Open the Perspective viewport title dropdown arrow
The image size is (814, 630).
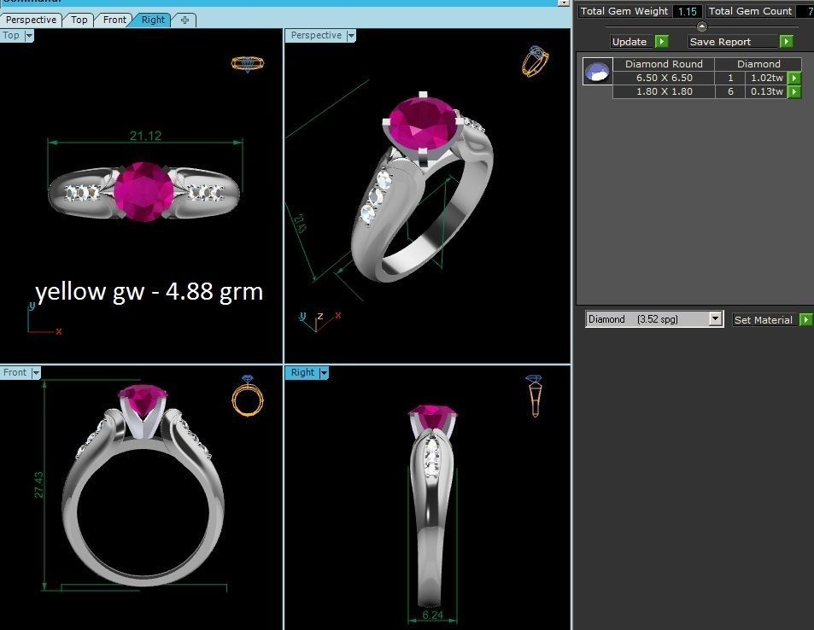tap(351, 36)
